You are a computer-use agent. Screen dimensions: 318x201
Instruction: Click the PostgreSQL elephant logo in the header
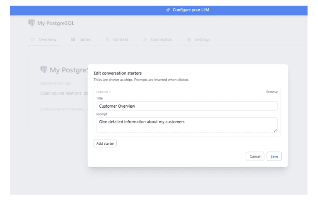(x=31, y=23)
